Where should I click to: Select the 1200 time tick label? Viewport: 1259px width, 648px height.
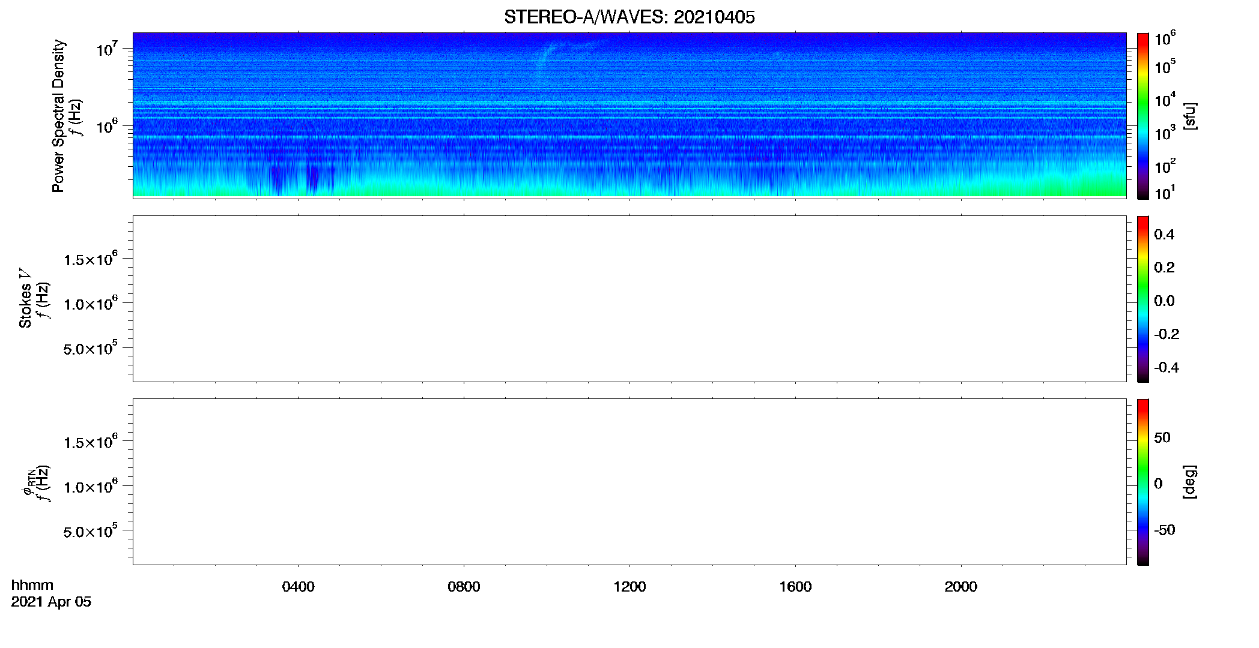(x=629, y=587)
